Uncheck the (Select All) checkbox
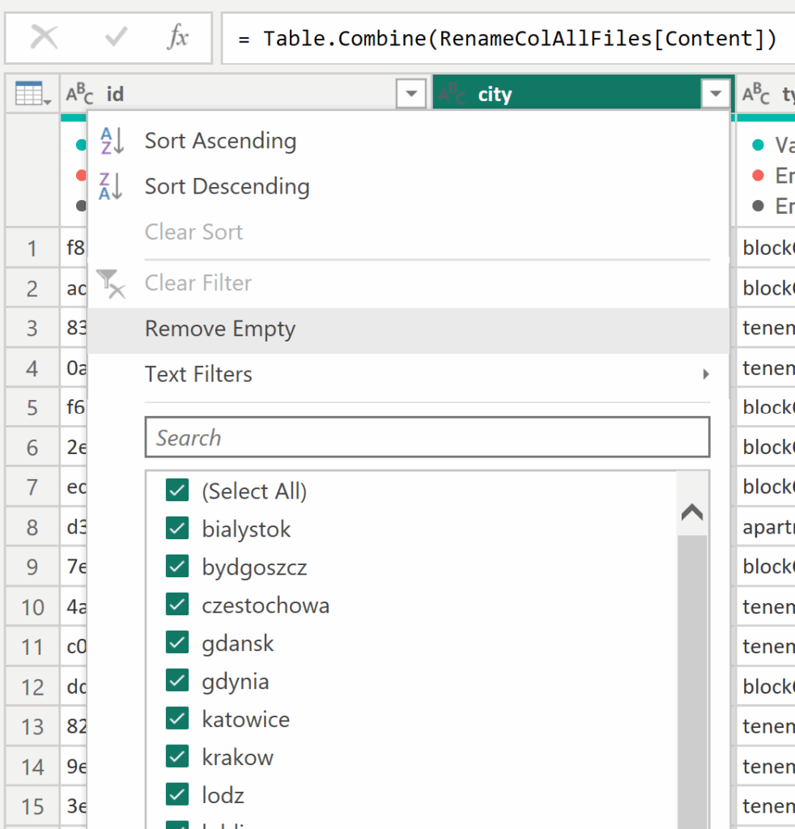This screenshot has height=829, width=795. (177, 491)
